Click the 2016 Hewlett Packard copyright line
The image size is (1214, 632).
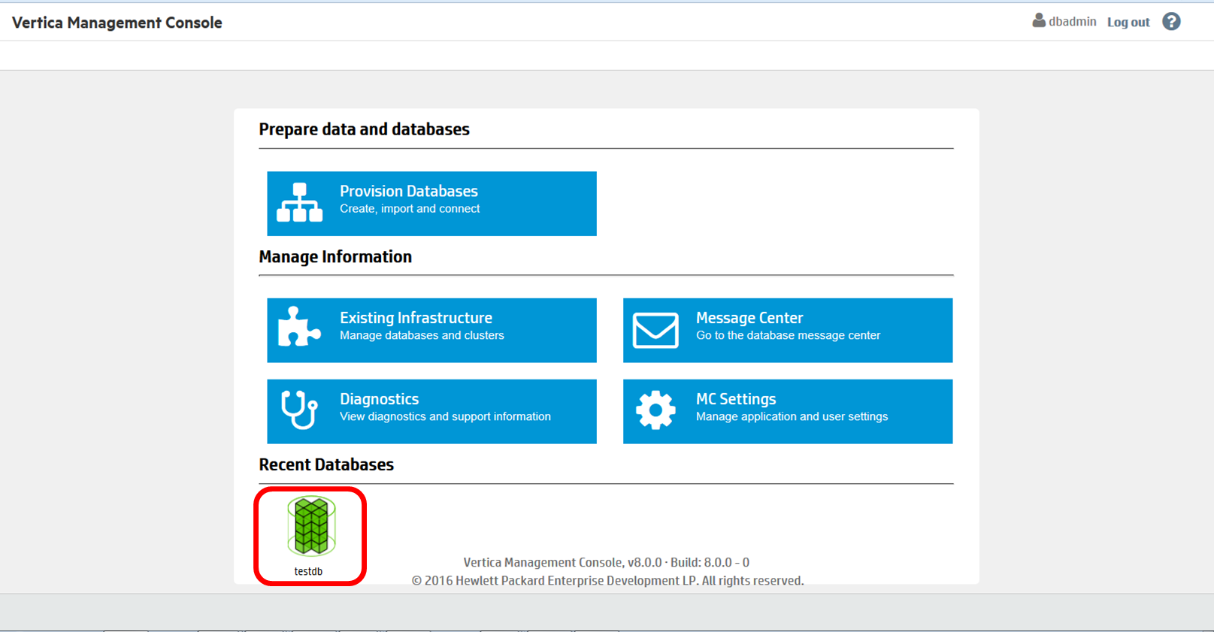point(607,580)
